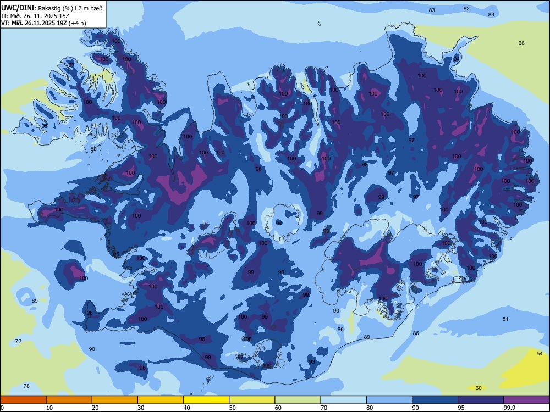Pick the indigo 95–99.9 legend swatch
550x412 pixels.
481,400
